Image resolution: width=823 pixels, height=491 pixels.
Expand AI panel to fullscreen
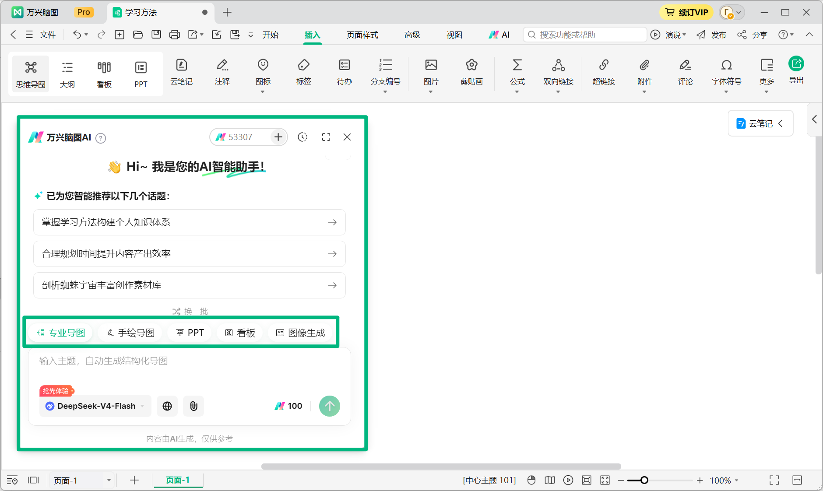pyautogui.click(x=326, y=137)
